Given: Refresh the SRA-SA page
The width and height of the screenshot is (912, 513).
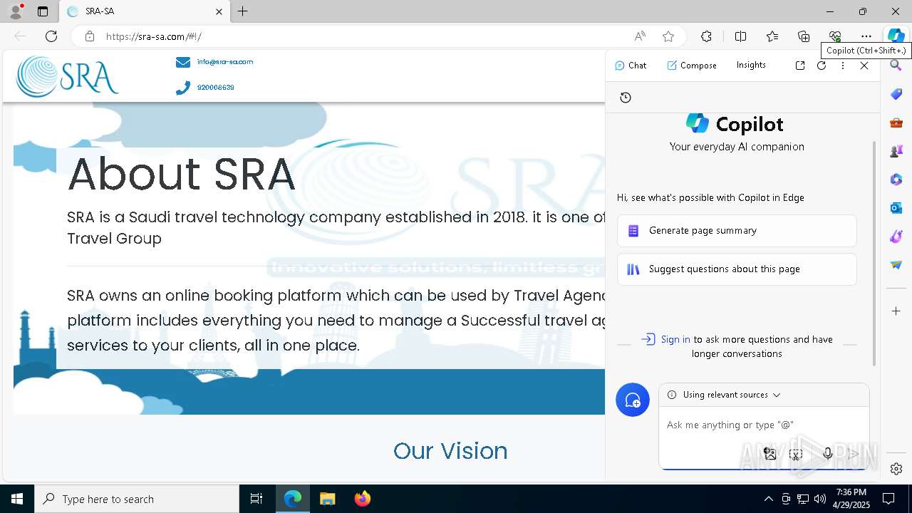Looking at the screenshot, I should (51, 36).
